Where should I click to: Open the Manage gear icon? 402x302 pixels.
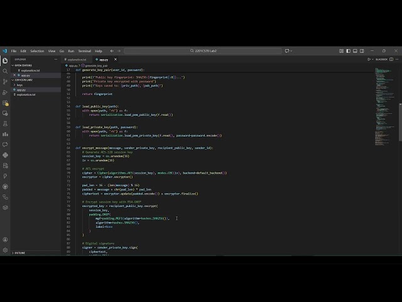[5, 250]
